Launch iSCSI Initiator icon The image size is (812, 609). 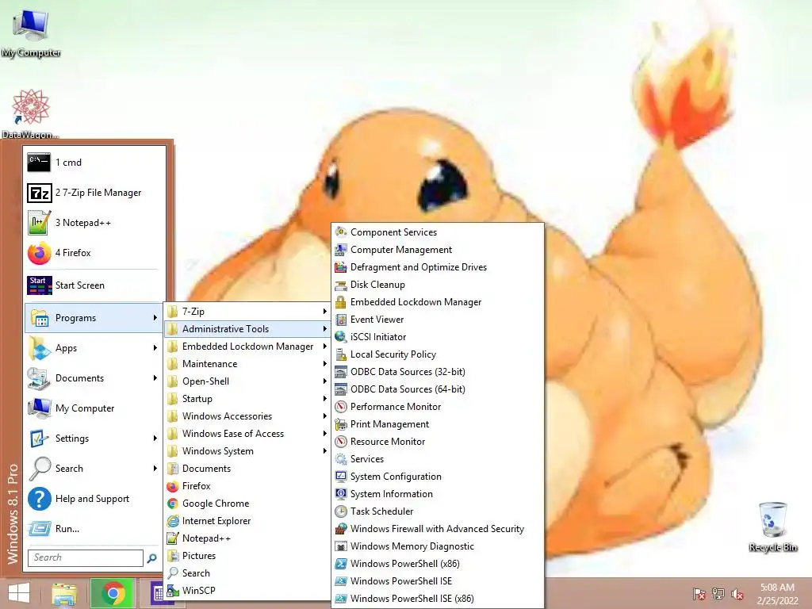coord(340,336)
